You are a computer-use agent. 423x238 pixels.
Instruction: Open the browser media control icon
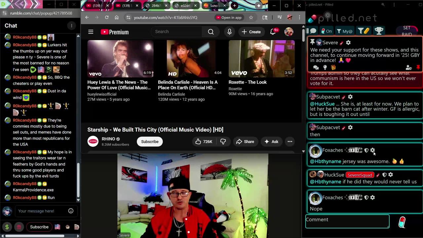click(279, 18)
